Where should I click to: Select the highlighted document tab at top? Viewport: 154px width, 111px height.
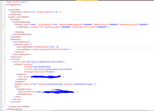click(x=87, y=0)
